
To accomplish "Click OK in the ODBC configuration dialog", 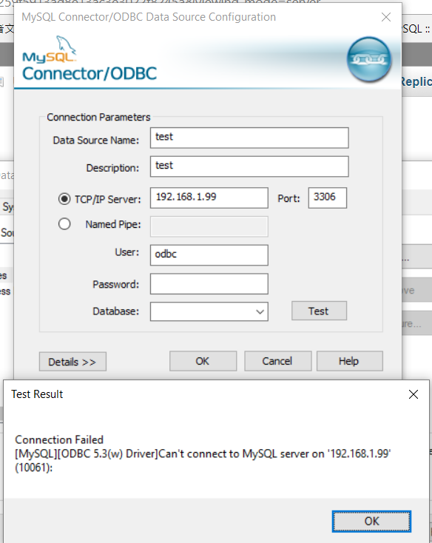I will [x=203, y=361].
